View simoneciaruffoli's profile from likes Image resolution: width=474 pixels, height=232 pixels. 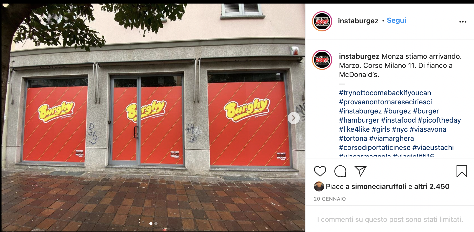(379, 187)
